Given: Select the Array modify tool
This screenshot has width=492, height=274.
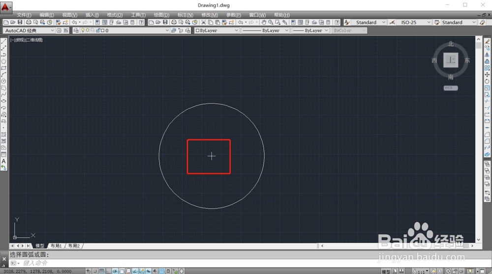Looking at the screenshot, I should coord(487,68).
